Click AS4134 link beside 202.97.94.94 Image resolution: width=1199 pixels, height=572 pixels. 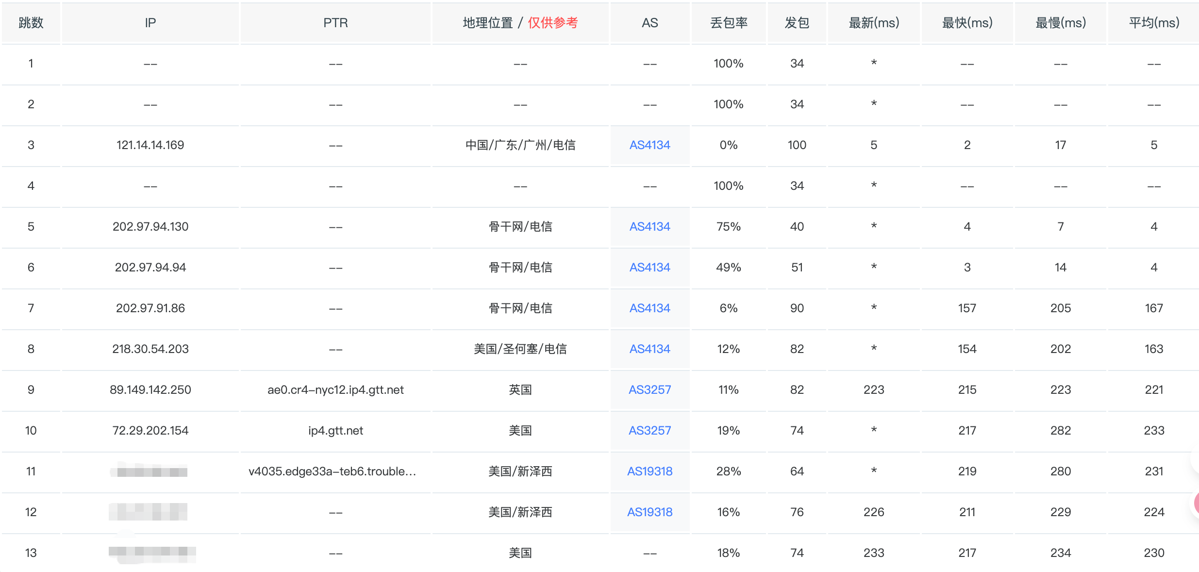tap(649, 268)
